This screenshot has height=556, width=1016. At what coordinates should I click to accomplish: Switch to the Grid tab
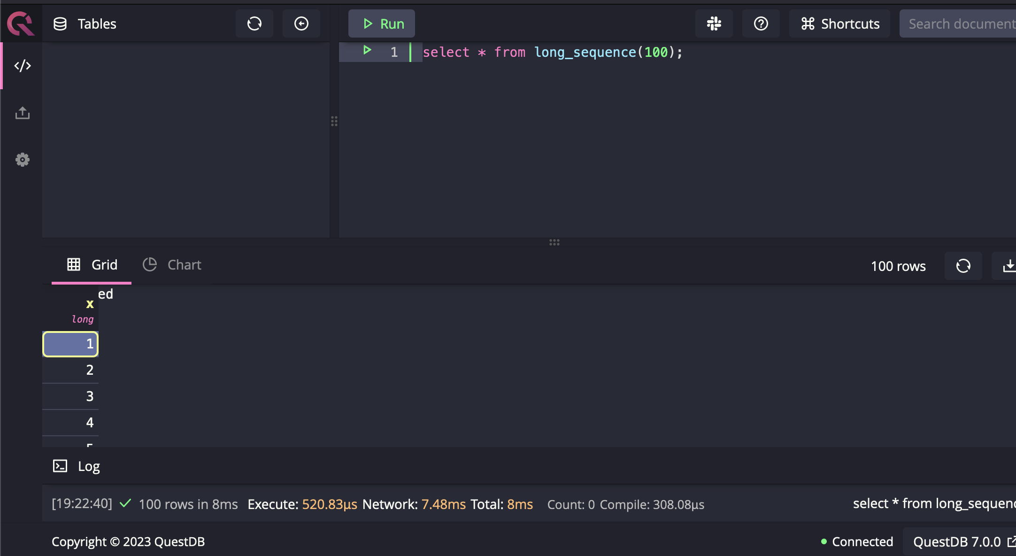point(92,265)
